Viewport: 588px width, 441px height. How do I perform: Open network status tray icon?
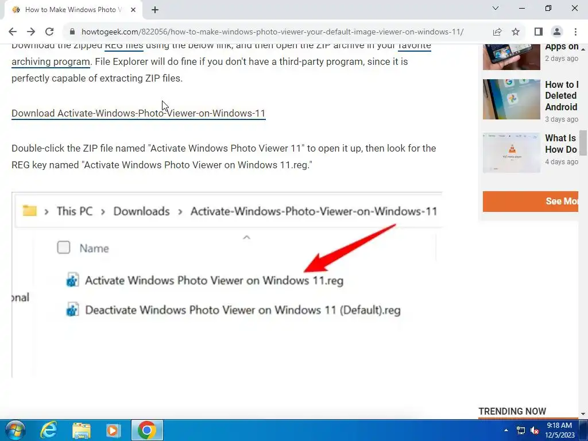click(521, 430)
